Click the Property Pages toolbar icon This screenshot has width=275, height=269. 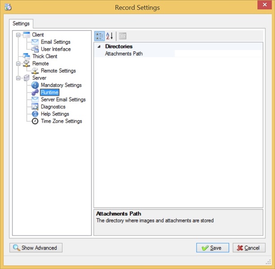click(123, 36)
